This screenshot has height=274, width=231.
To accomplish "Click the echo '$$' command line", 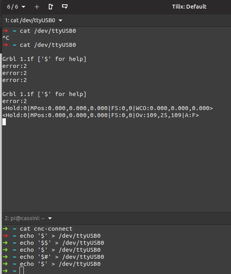I will 62,243.
